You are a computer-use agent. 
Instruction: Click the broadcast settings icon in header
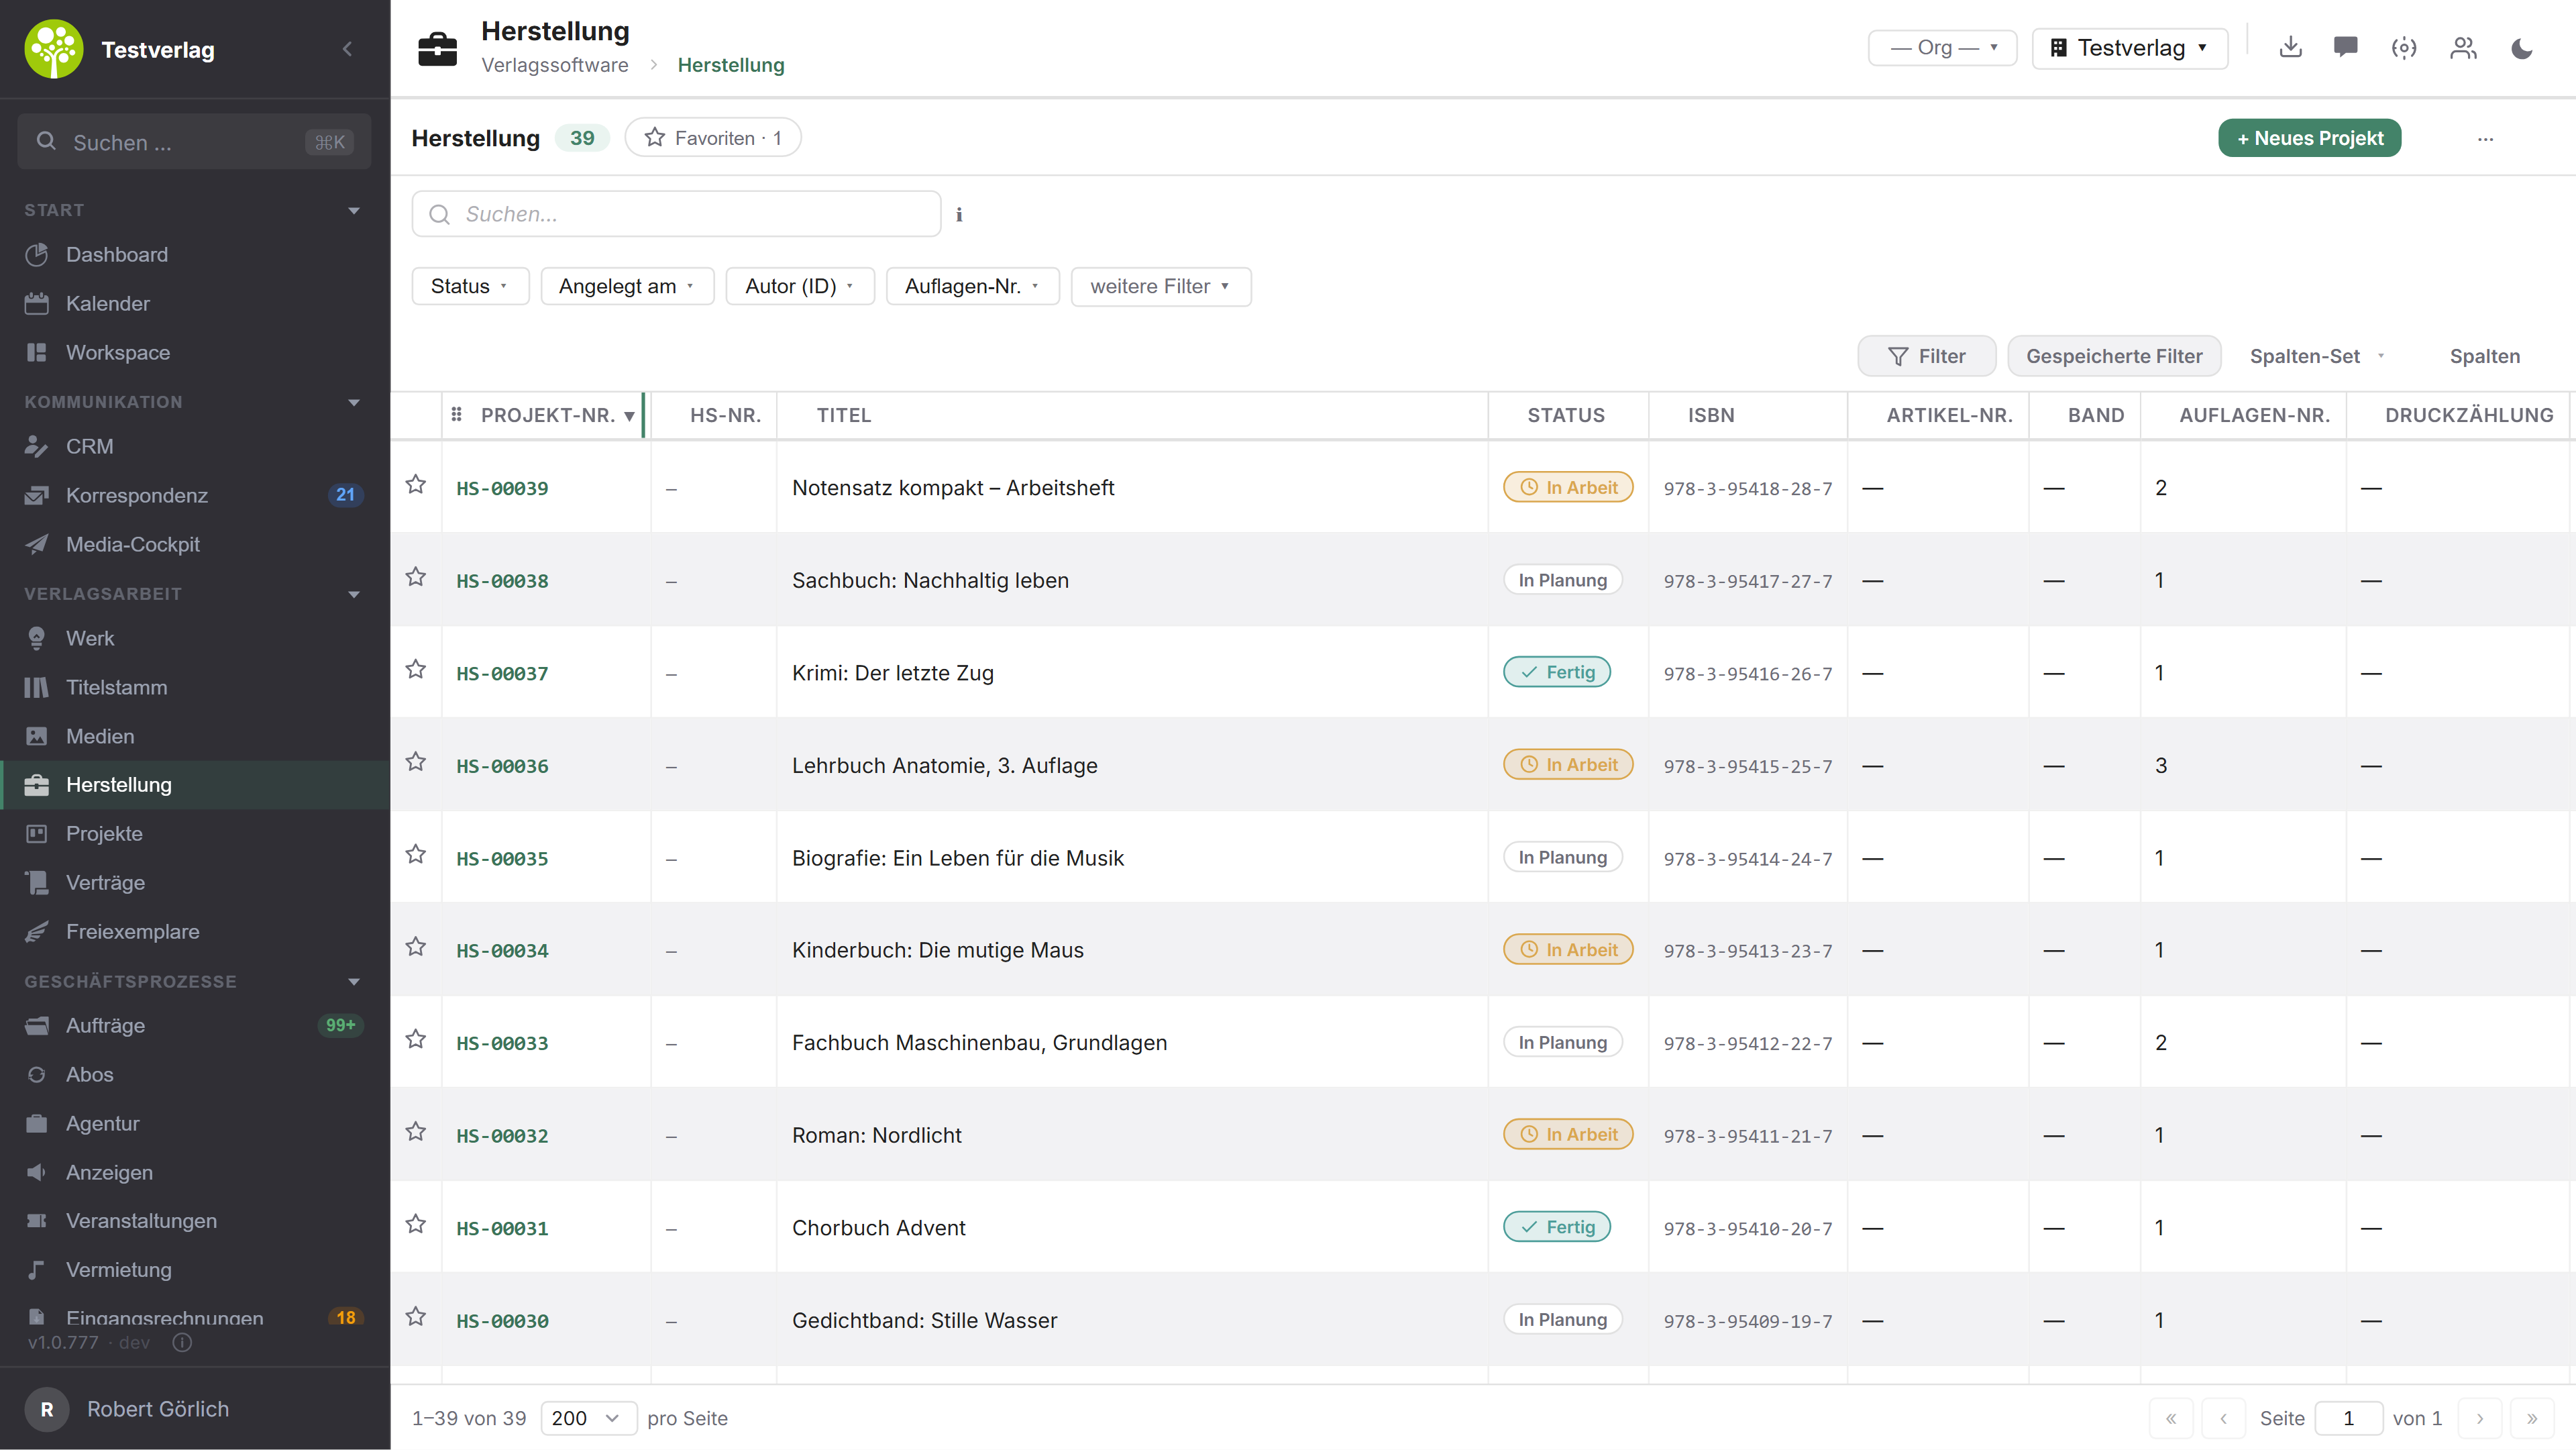[2404, 48]
